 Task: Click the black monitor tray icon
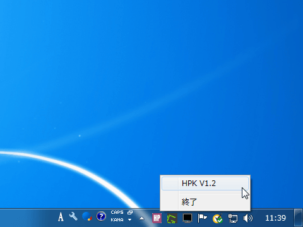coord(187,218)
